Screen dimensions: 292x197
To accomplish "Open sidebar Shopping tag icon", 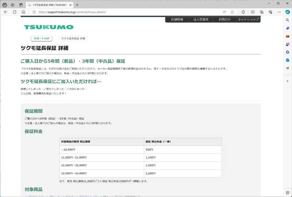I will tap(288, 28).
